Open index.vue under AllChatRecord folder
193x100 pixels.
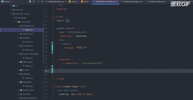click(x=29, y=30)
